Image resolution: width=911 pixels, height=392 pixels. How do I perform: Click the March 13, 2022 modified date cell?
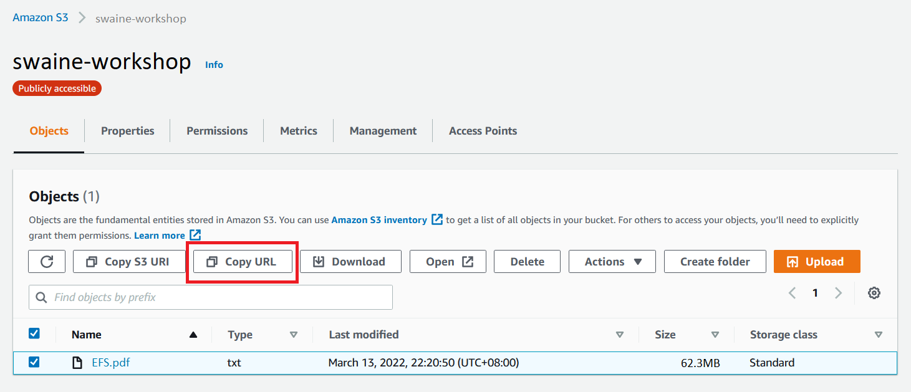(x=423, y=363)
